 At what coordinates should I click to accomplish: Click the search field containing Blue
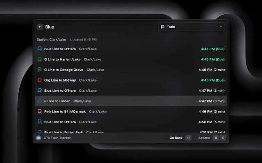[98, 27]
